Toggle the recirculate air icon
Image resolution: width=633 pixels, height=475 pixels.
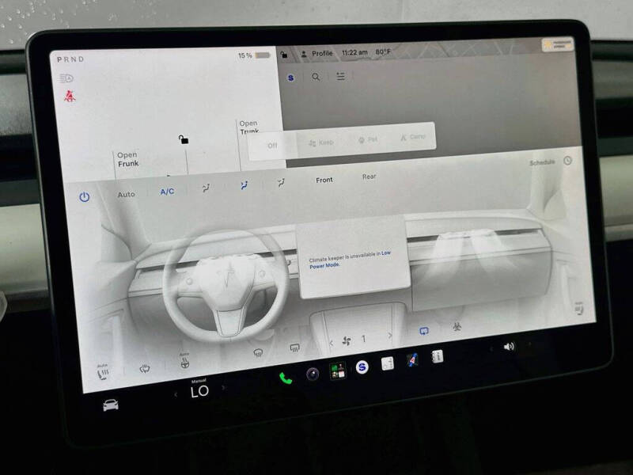pyautogui.click(x=424, y=331)
